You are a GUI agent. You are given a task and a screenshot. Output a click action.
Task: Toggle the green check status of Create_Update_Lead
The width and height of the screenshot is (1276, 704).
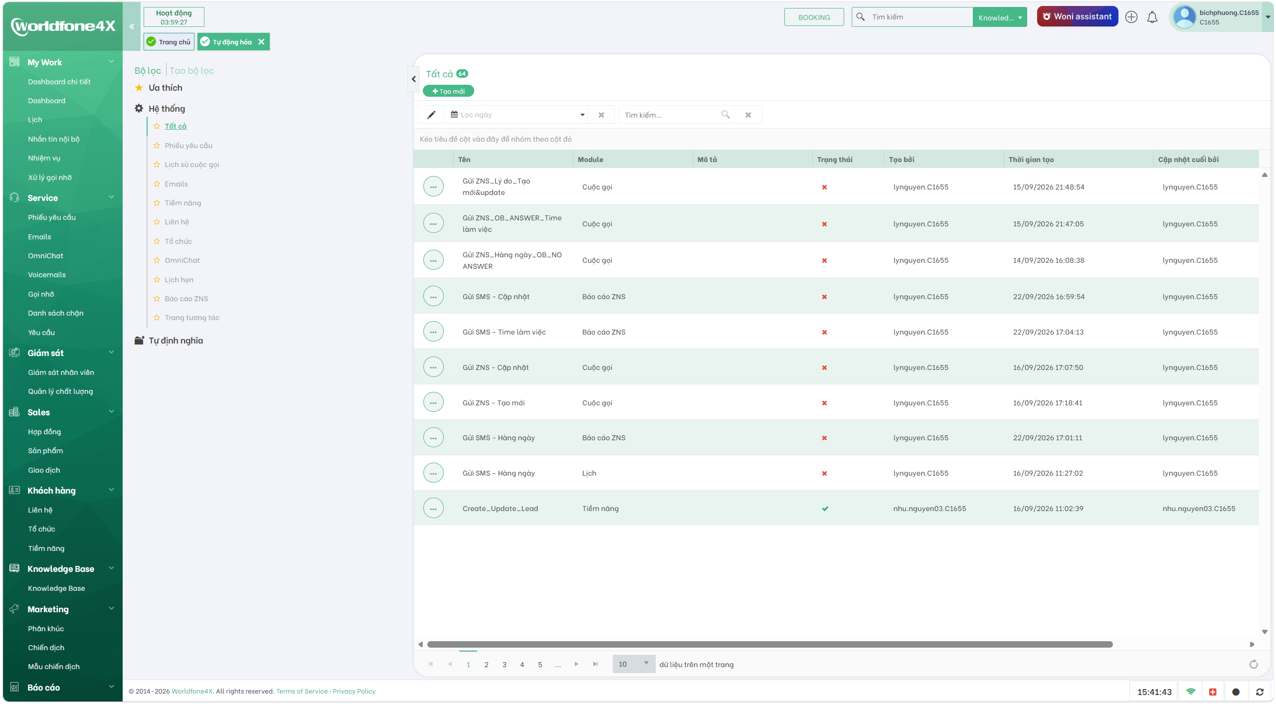pyautogui.click(x=825, y=509)
